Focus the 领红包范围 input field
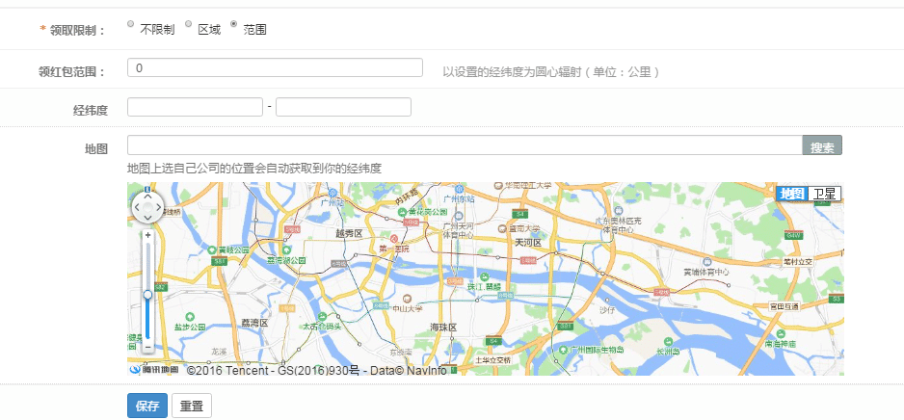 [x=275, y=67]
